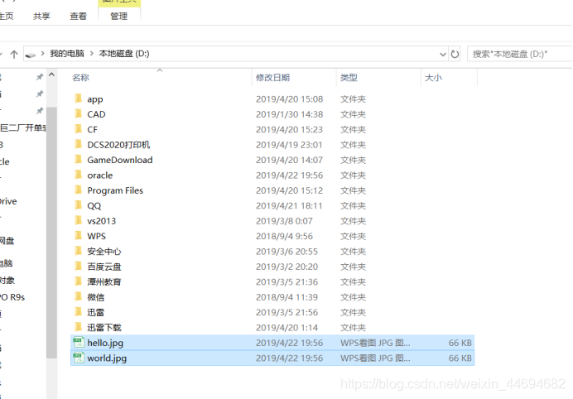This screenshot has height=399, width=573.
Task: Click date 2018/9/4 9:56 of WPS folder
Action: click(284, 236)
